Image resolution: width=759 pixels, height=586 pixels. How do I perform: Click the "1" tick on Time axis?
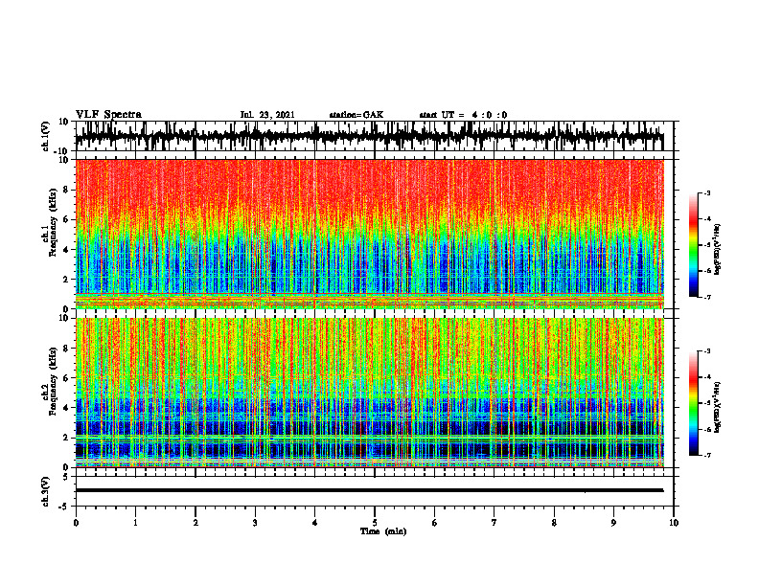coord(135,523)
